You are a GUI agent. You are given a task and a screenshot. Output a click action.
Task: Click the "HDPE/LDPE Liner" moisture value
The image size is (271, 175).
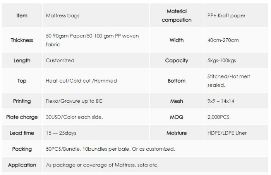pyautogui.click(x=227, y=133)
